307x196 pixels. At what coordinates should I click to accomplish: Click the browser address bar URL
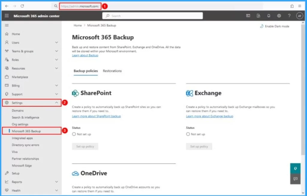[x=80, y=6]
